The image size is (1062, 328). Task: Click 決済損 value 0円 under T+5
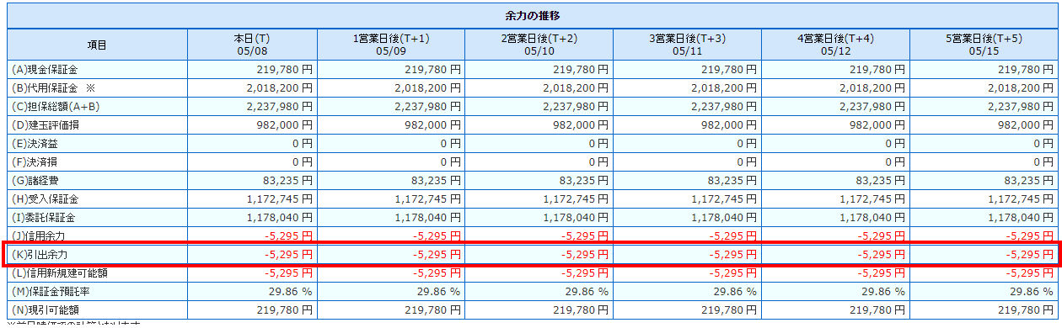click(x=1043, y=161)
